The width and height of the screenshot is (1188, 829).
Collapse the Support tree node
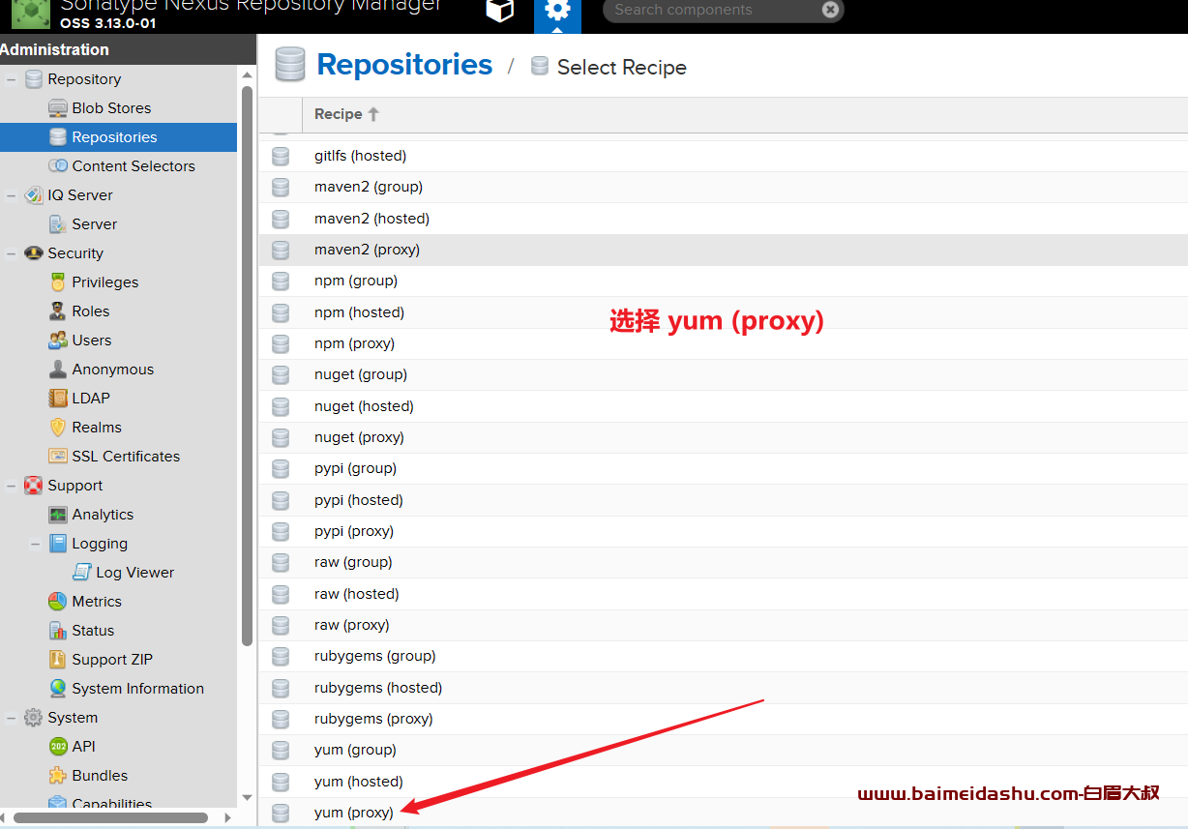[12, 486]
